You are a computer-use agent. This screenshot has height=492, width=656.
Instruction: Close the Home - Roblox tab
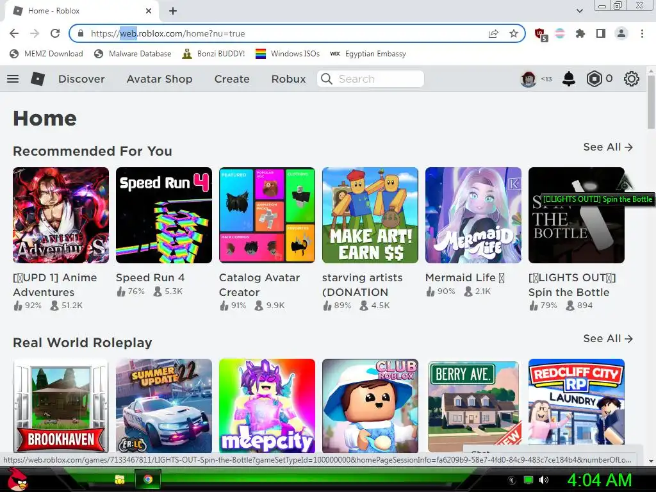tap(149, 11)
